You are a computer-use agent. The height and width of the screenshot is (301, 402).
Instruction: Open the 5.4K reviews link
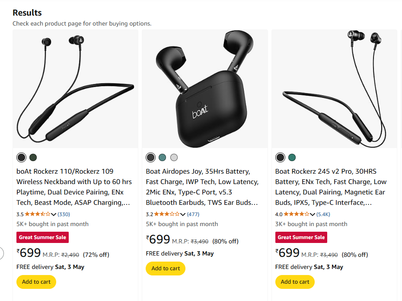point(323,214)
